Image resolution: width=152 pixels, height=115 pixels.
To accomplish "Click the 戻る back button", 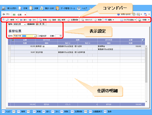I will [x=6, y=14].
